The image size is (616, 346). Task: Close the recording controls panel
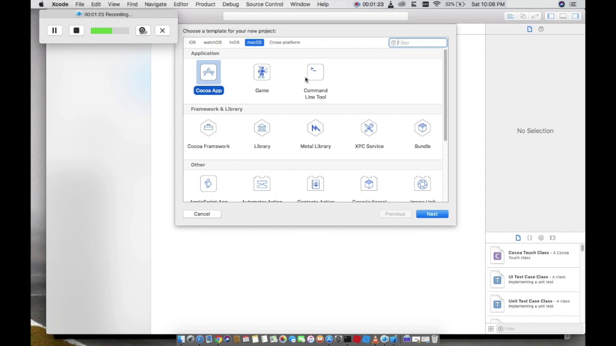point(162,31)
